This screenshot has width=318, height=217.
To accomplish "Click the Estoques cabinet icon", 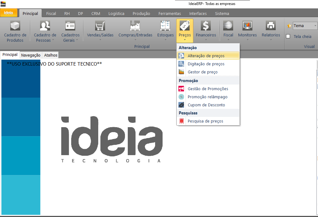I will (x=165, y=25).
